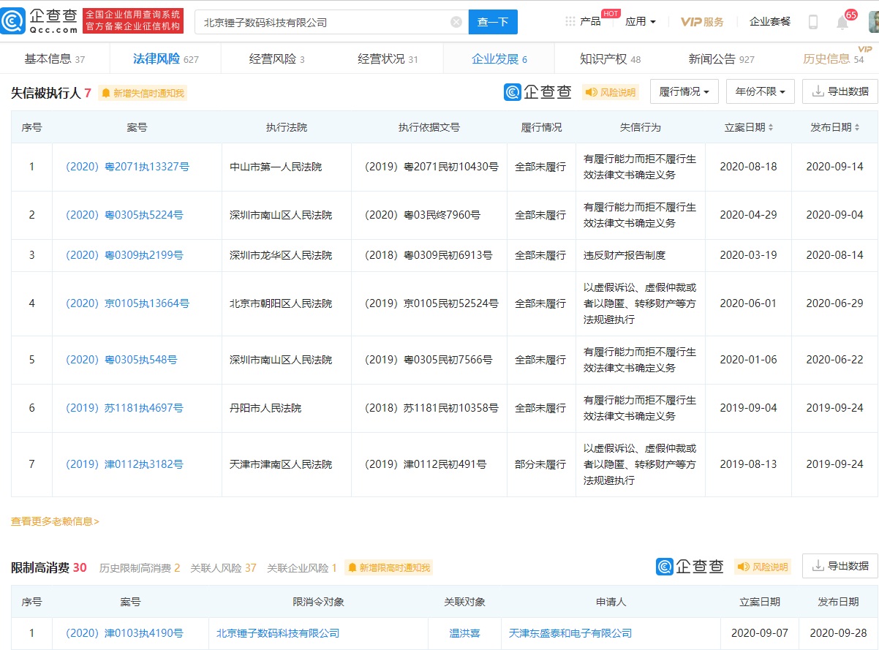Open the 履行情况 filter dropdown

click(x=684, y=92)
